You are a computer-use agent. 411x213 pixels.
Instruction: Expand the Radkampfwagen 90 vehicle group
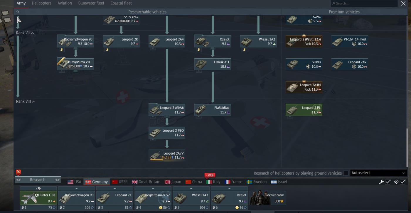(x=75, y=48)
